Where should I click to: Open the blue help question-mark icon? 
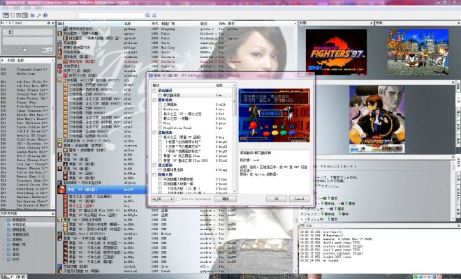coord(45,15)
